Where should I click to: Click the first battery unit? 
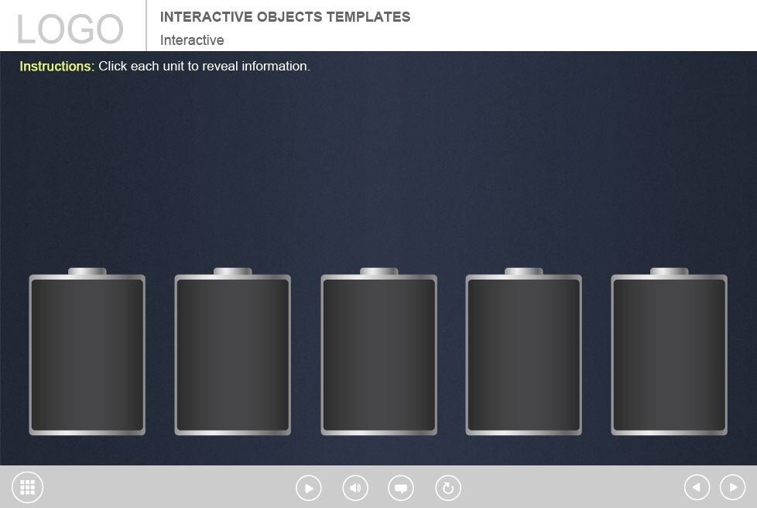(87, 352)
